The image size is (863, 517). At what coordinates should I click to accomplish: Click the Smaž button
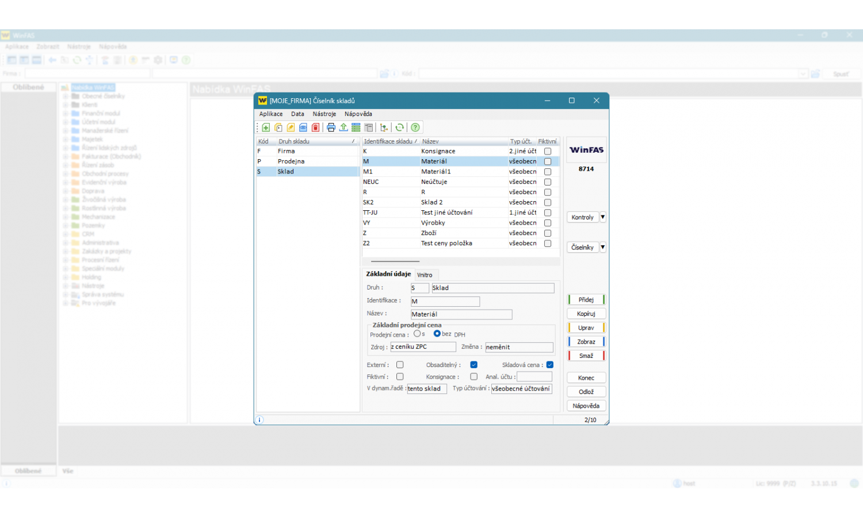[x=586, y=356]
